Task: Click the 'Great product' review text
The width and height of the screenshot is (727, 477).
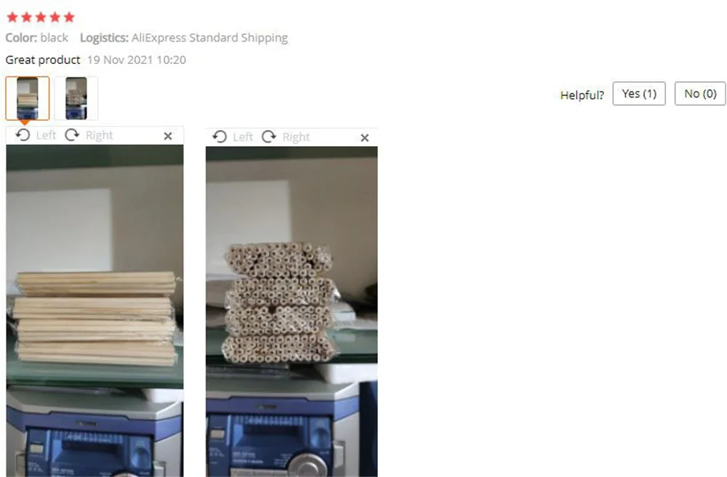Action: (43, 60)
